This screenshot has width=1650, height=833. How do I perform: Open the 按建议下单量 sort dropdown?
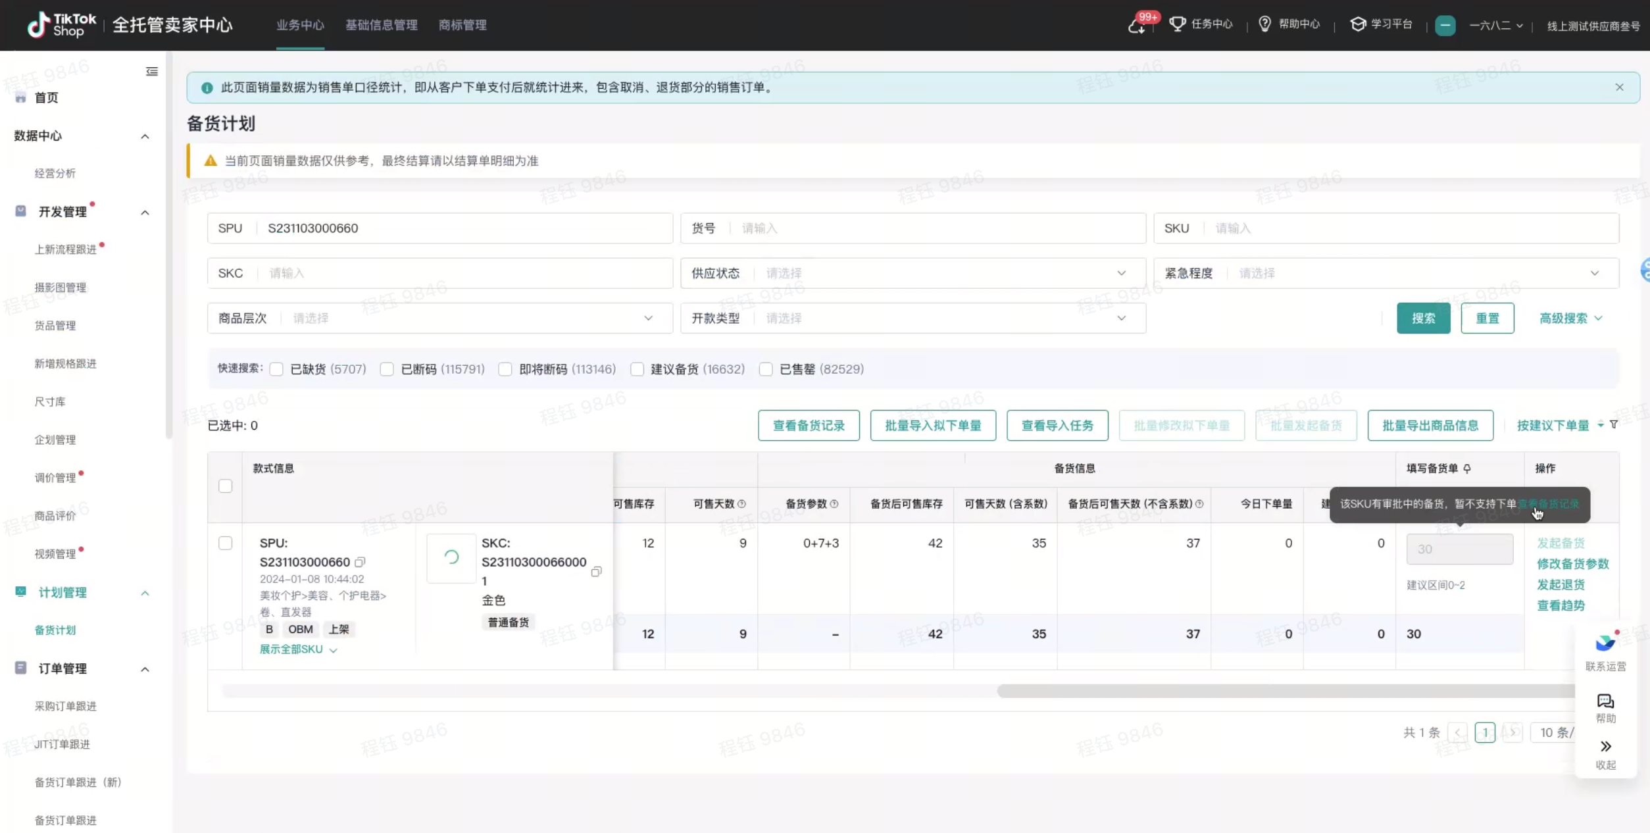point(1560,425)
